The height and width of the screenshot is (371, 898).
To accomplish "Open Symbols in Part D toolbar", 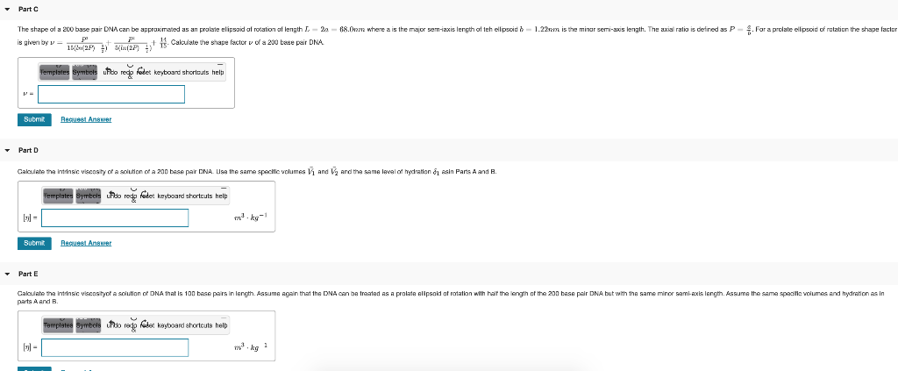I will (89, 196).
